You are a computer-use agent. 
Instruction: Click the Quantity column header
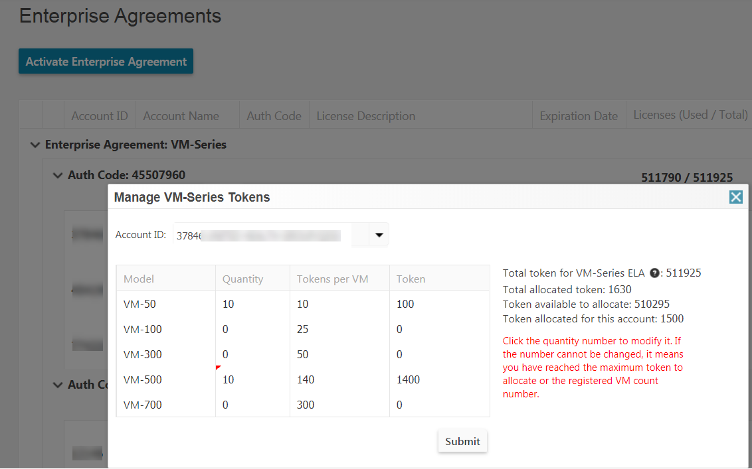click(x=252, y=279)
